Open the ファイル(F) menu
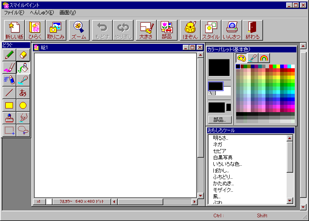Image resolution: width=309 pixels, height=221 pixels. pyautogui.click(x=14, y=13)
